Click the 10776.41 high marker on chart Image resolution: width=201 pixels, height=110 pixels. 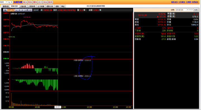coord(27,17)
